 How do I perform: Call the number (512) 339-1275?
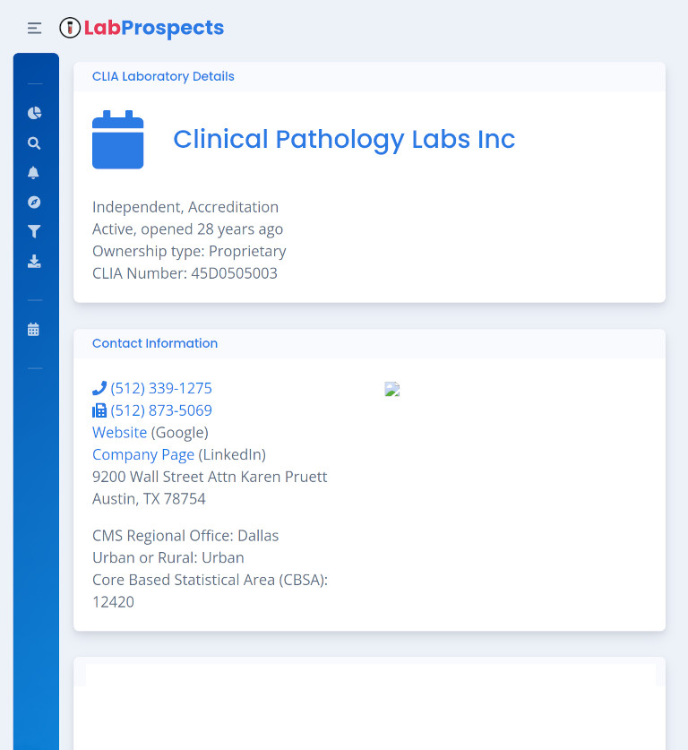(x=161, y=388)
